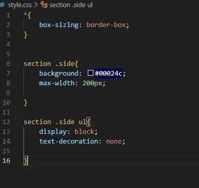Open the breadcrumb chevron separator after style.css
Viewport: 199px width, 188px height.
click(36, 5)
